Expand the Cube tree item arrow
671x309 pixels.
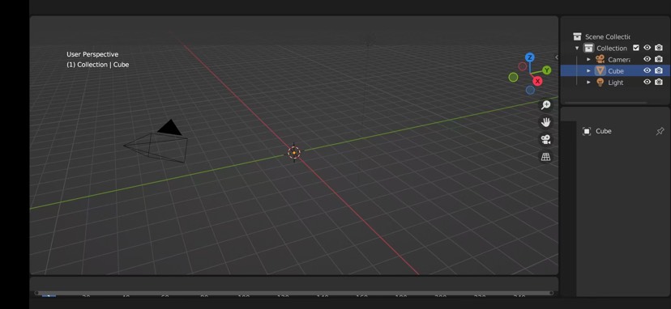coord(588,71)
